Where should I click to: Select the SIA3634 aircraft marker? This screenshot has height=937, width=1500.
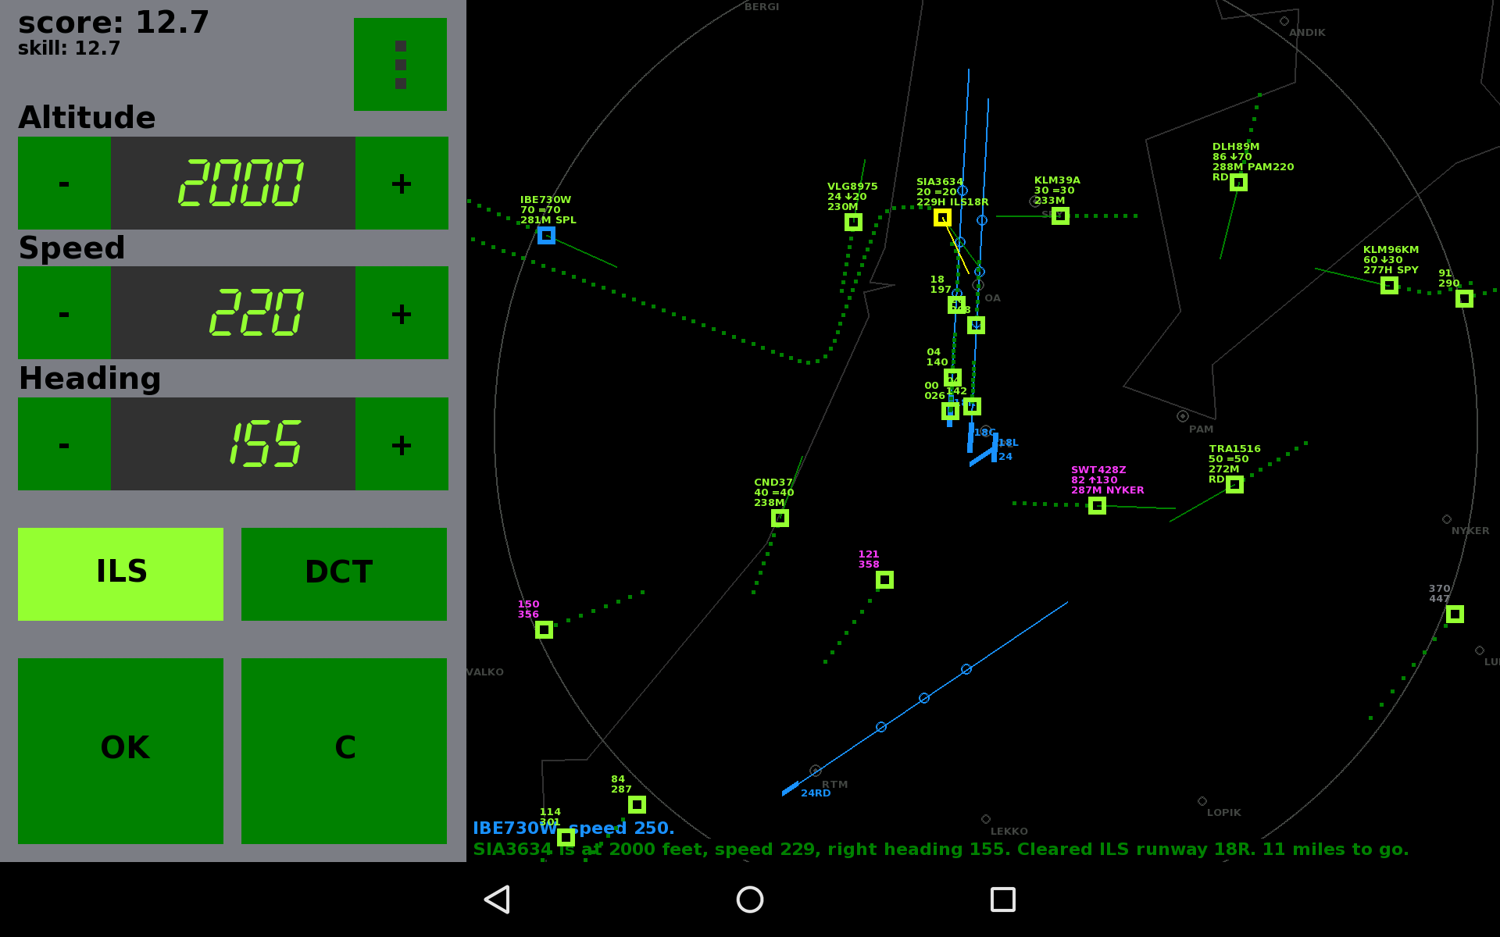[x=942, y=218]
